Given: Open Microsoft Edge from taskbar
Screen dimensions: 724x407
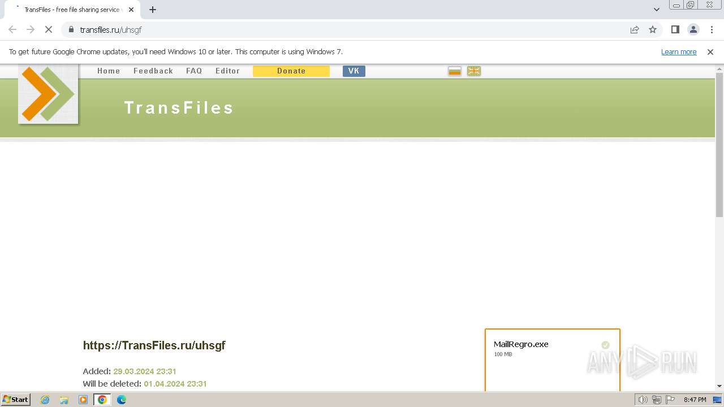Looking at the screenshot, I should [x=121, y=400].
